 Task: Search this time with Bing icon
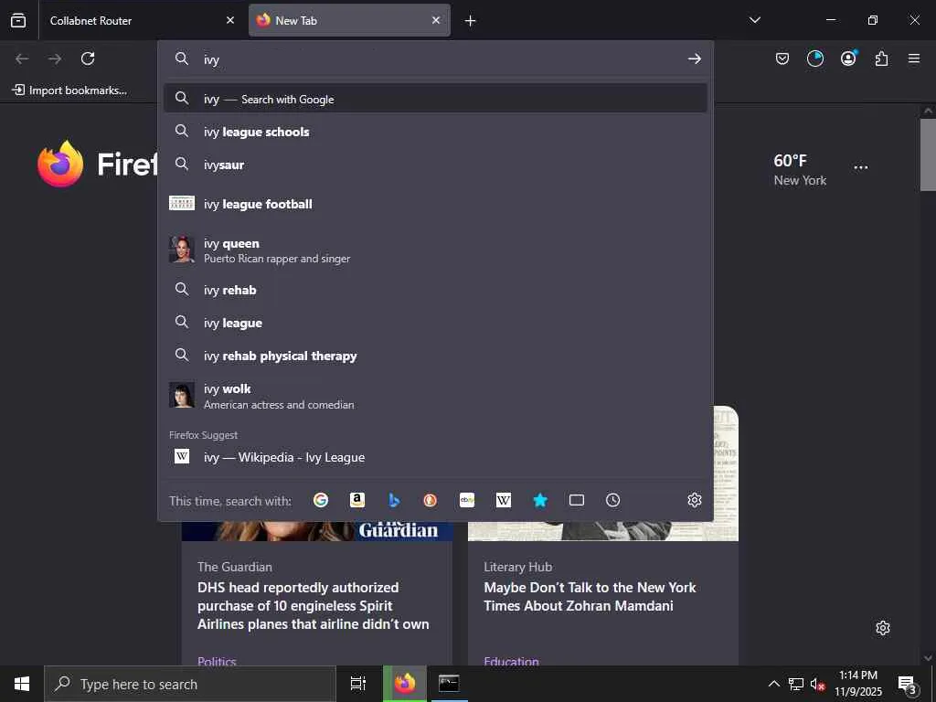tap(394, 500)
